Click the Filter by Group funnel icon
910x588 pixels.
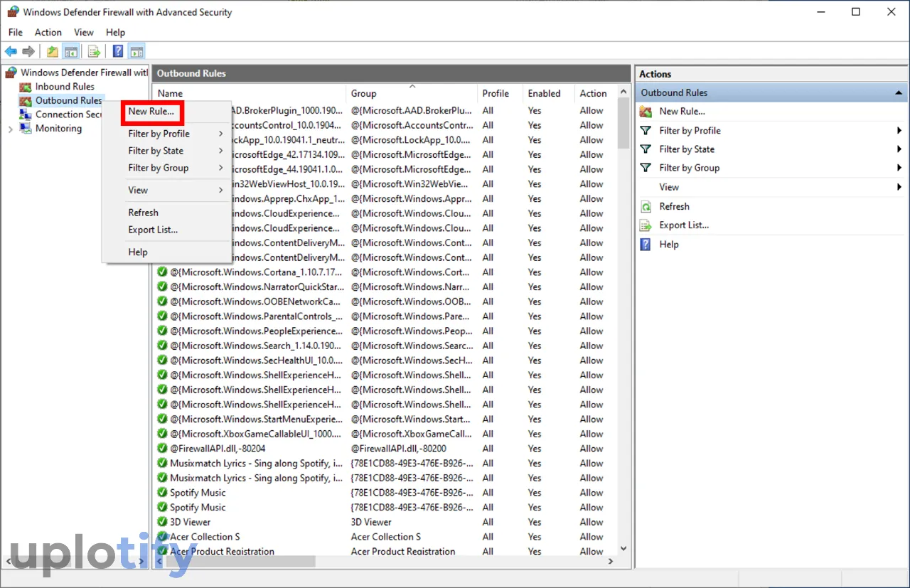click(646, 168)
